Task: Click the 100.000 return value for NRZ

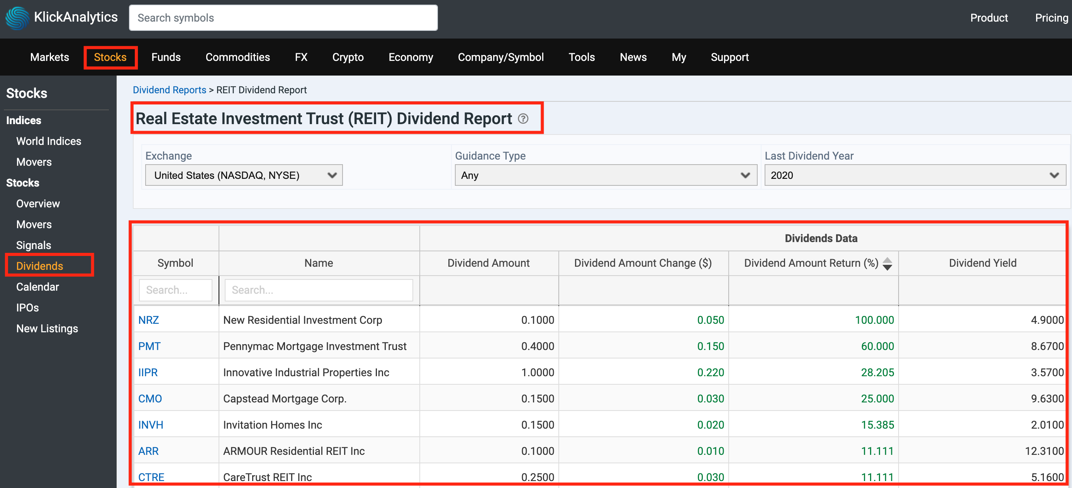Action: coord(874,320)
